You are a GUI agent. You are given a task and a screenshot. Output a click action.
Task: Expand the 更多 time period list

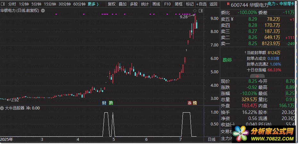[x=93, y=4]
